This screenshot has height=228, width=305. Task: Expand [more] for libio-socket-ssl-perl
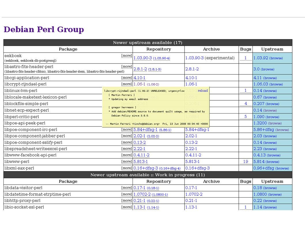[x=127, y=207]
